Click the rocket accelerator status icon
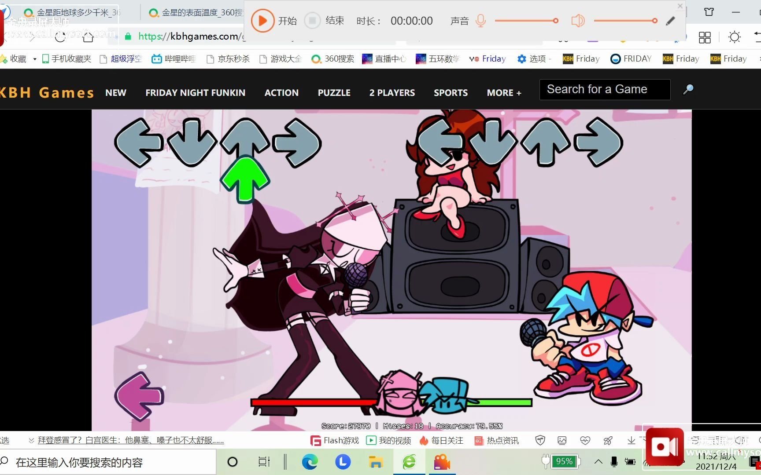The height and width of the screenshot is (475, 761). 608,440
